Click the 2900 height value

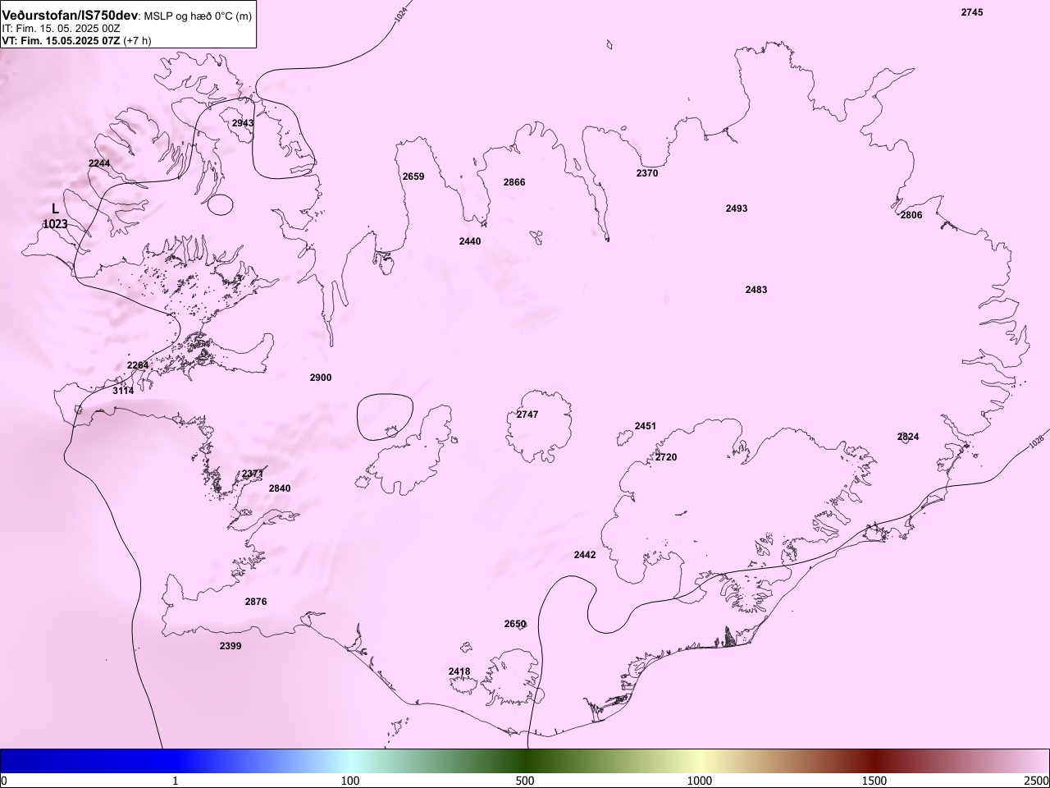321,378
